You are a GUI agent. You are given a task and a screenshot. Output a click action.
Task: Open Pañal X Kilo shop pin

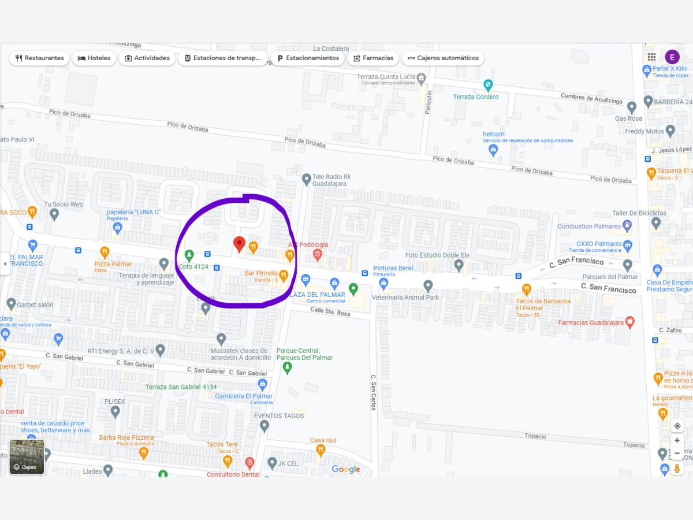pos(647,70)
